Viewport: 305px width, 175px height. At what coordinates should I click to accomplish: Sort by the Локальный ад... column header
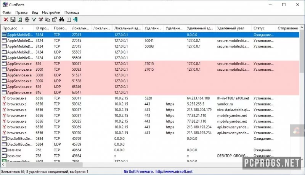(x=128, y=28)
